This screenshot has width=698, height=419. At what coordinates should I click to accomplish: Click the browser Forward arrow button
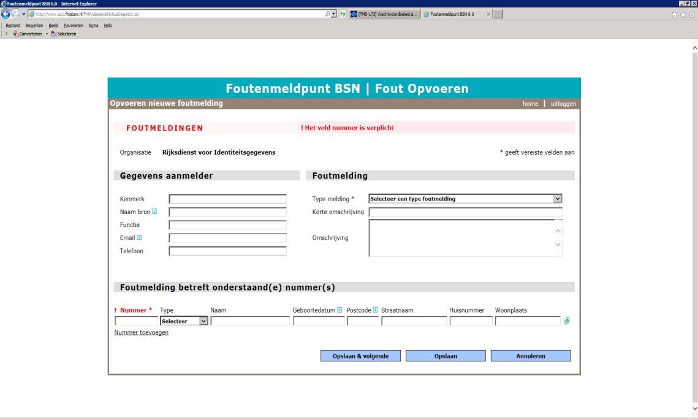point(15,14)
